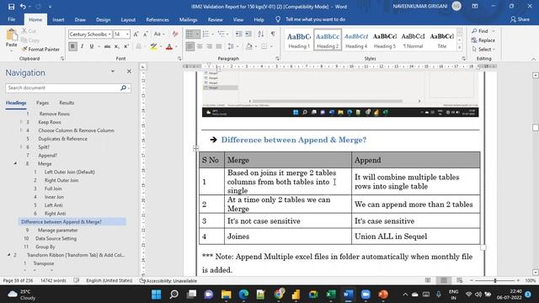Apply yellow text highlight color
The width and height of the screenshot is (539, 303).
click(153, 46)
